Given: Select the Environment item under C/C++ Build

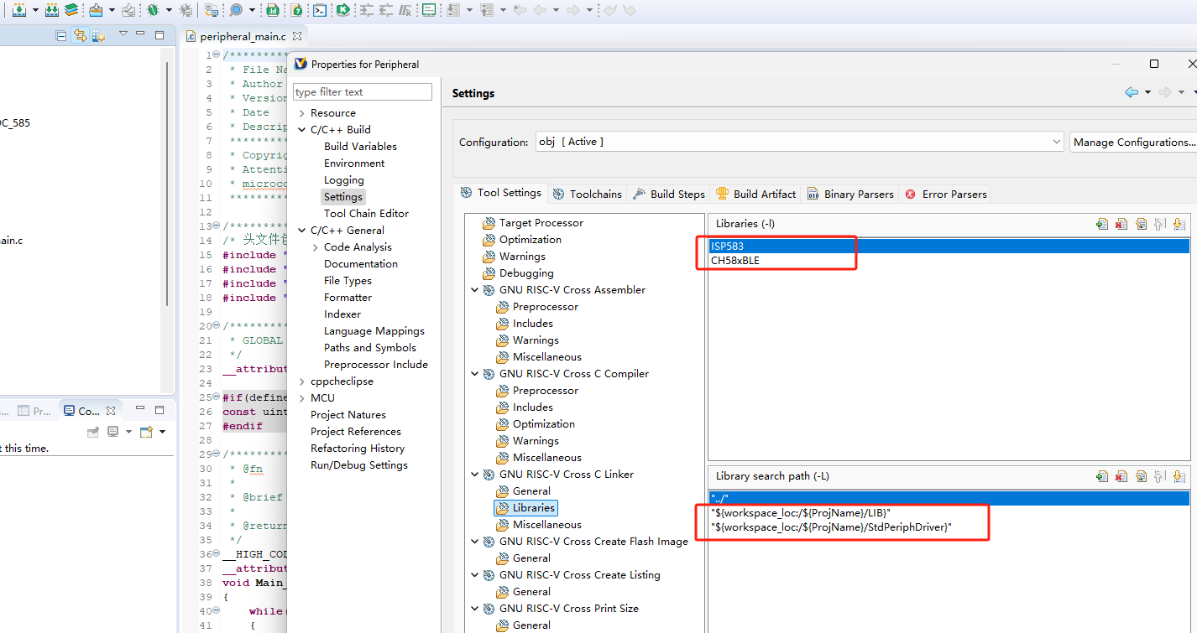Looking at the screenshot, I should click(354, 163).
